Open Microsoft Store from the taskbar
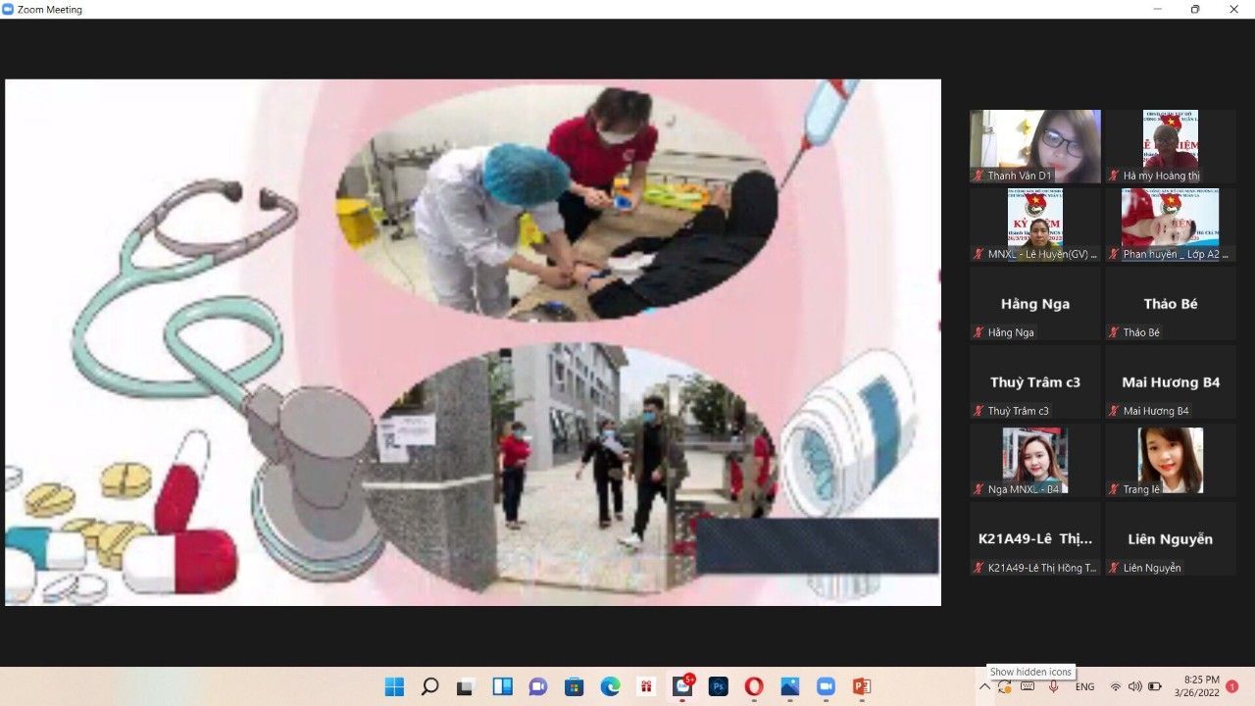1255x706 pixels. 574,686
